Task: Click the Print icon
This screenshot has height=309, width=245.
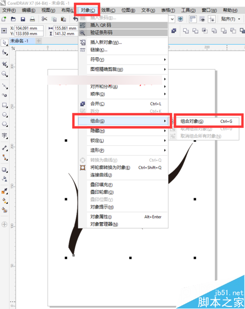Action: (32, 19)
